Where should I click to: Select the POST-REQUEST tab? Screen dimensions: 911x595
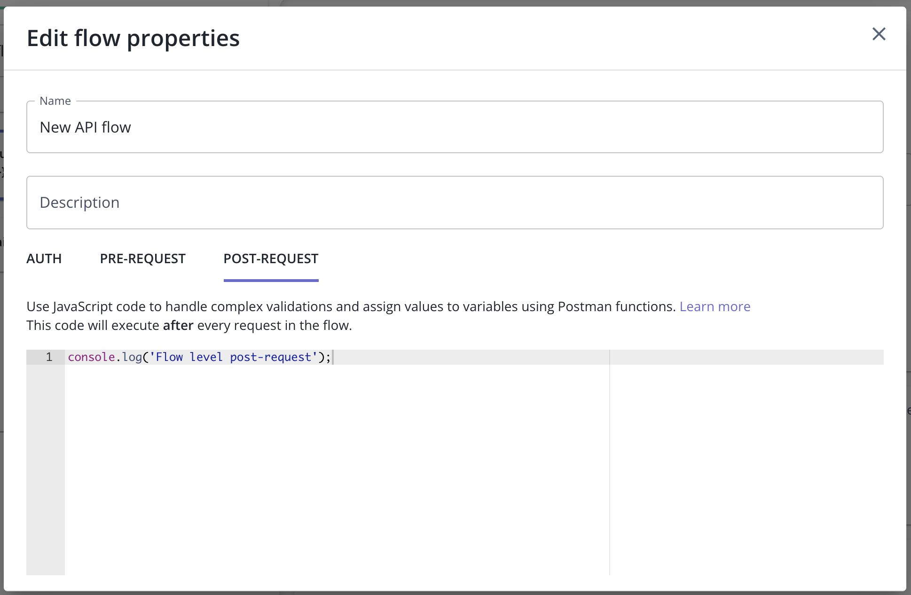[271, 259]
